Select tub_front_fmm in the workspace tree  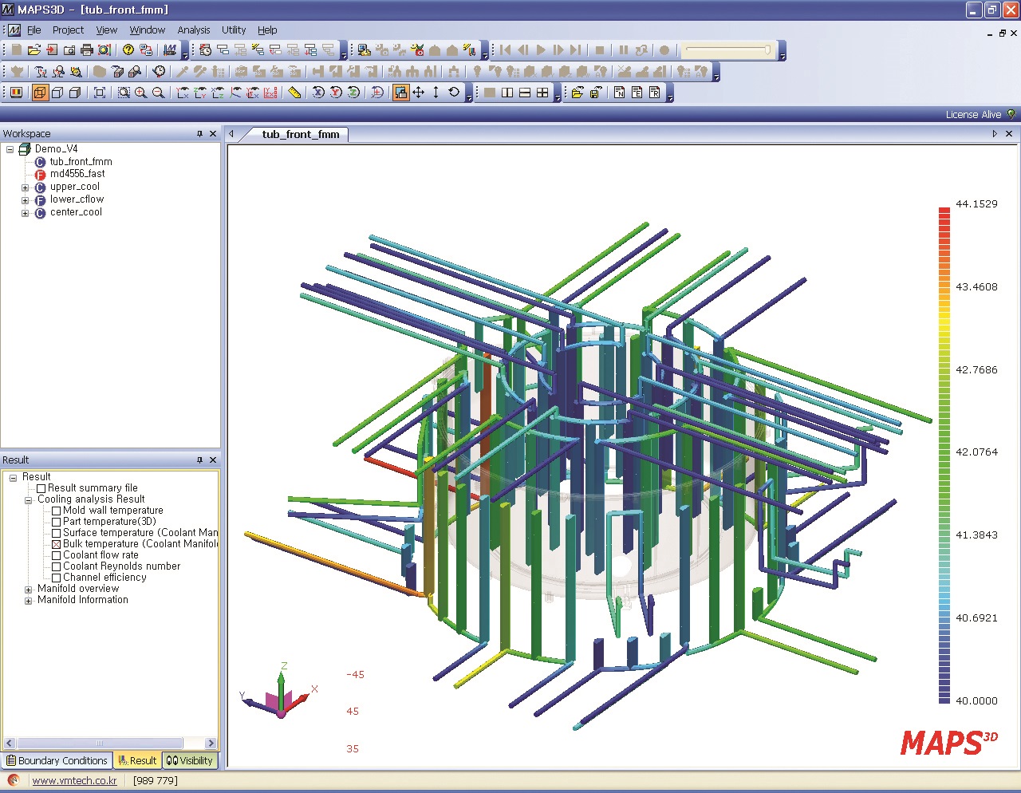[x=81, y=162]
